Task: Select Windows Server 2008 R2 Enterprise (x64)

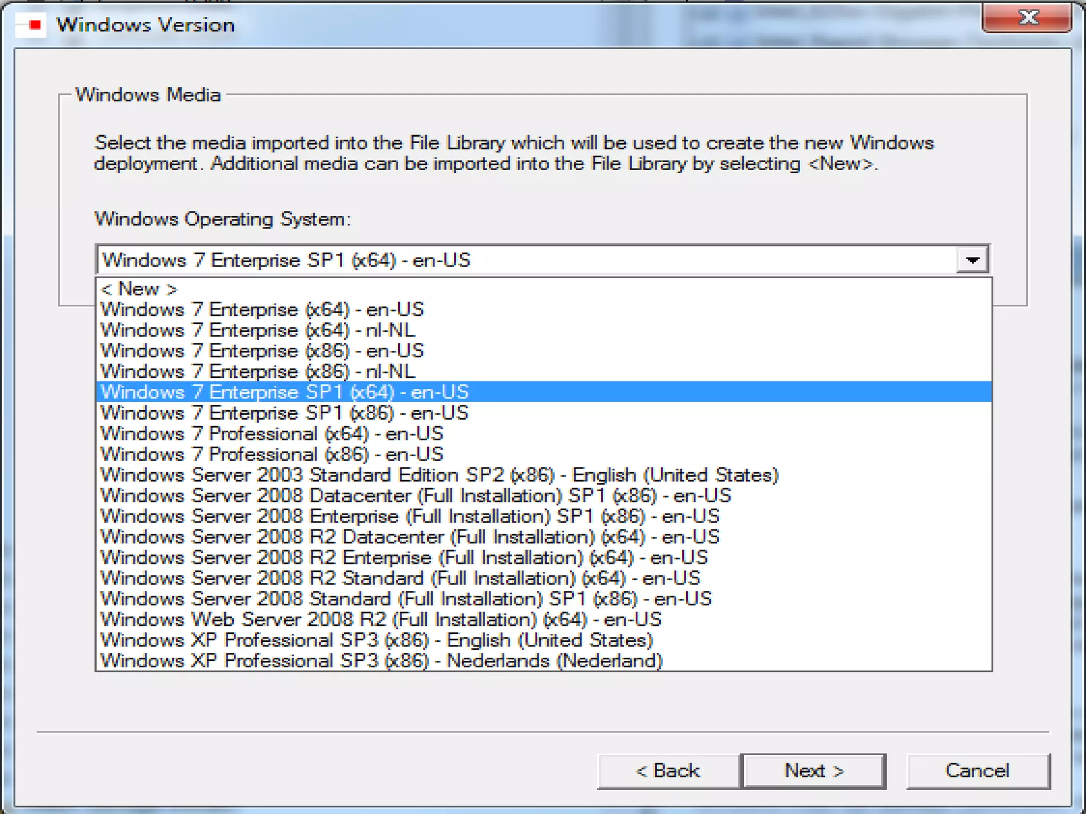Action: 544,558
